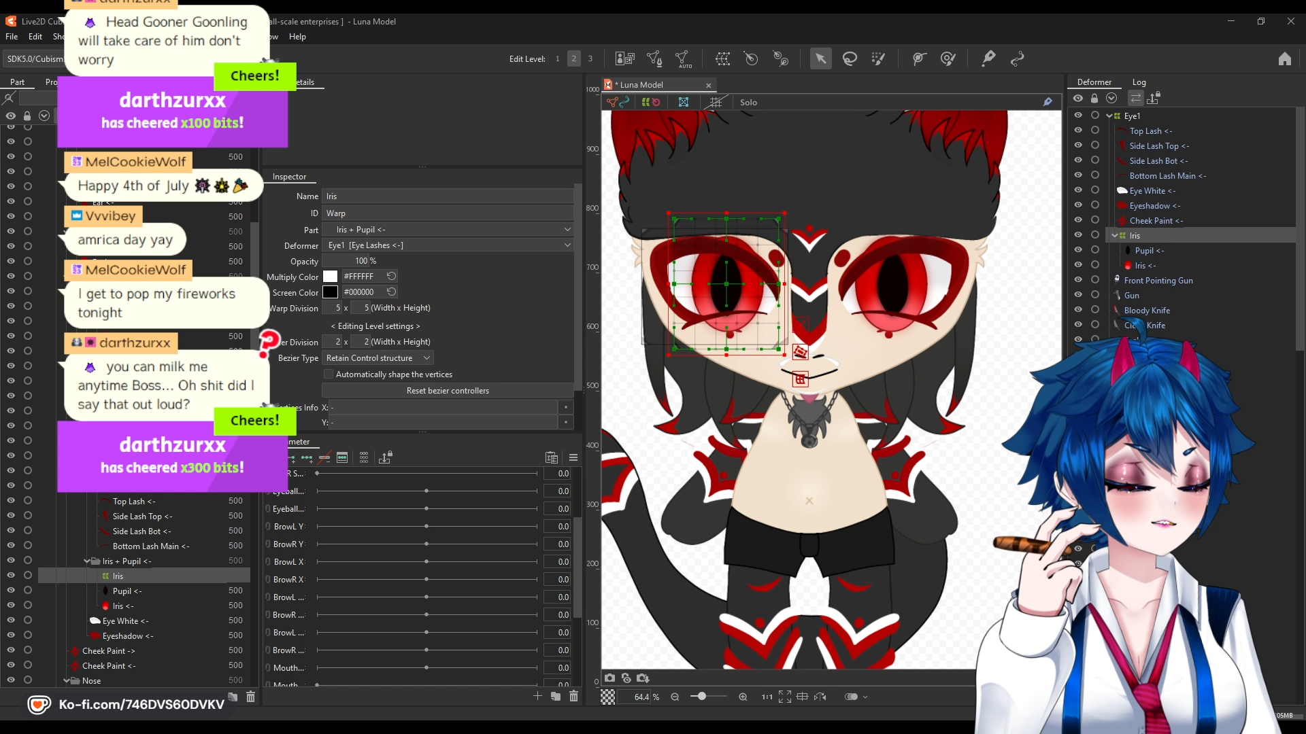Open the view toggle dropdown arrow
Image resolution: width=1306 pixels, height=734 pixels.
865,697
